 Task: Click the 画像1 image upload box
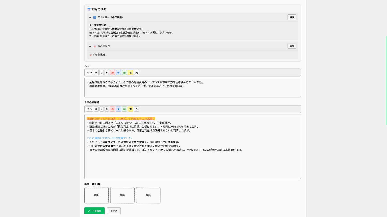pos(96,195)
